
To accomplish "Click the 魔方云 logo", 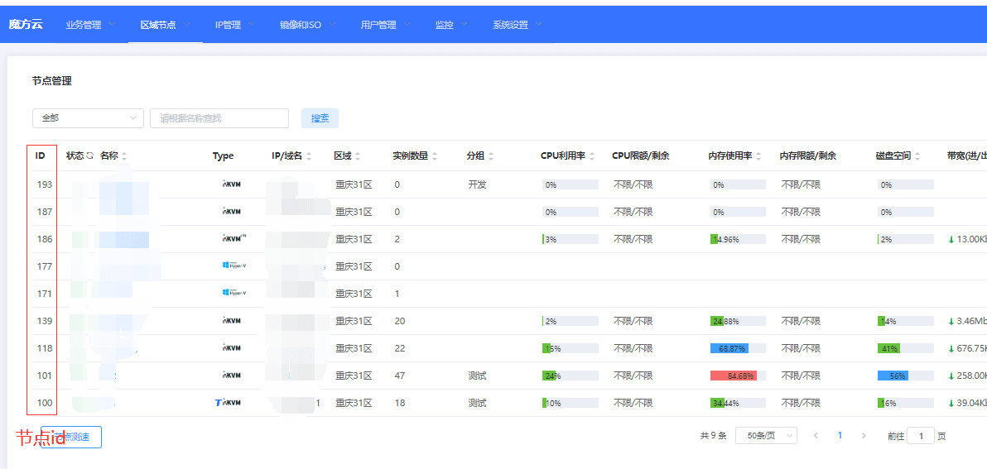I will [x=26, y=25].
